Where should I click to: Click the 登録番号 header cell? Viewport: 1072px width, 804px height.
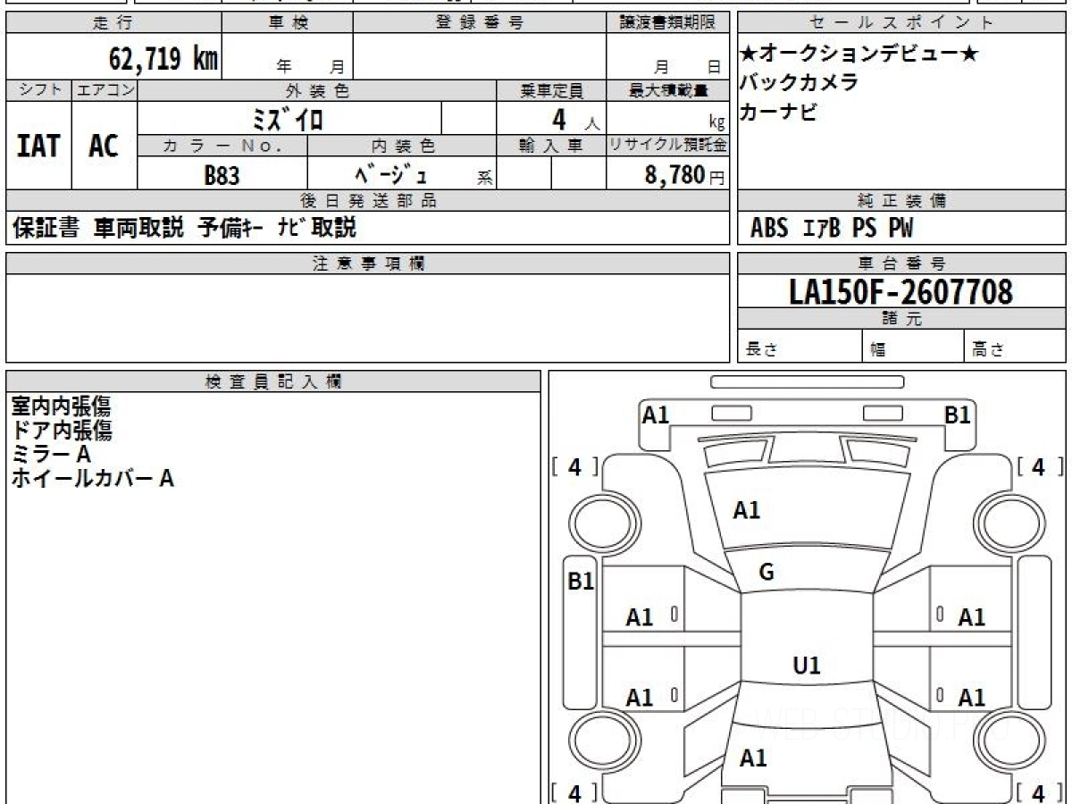480,23
